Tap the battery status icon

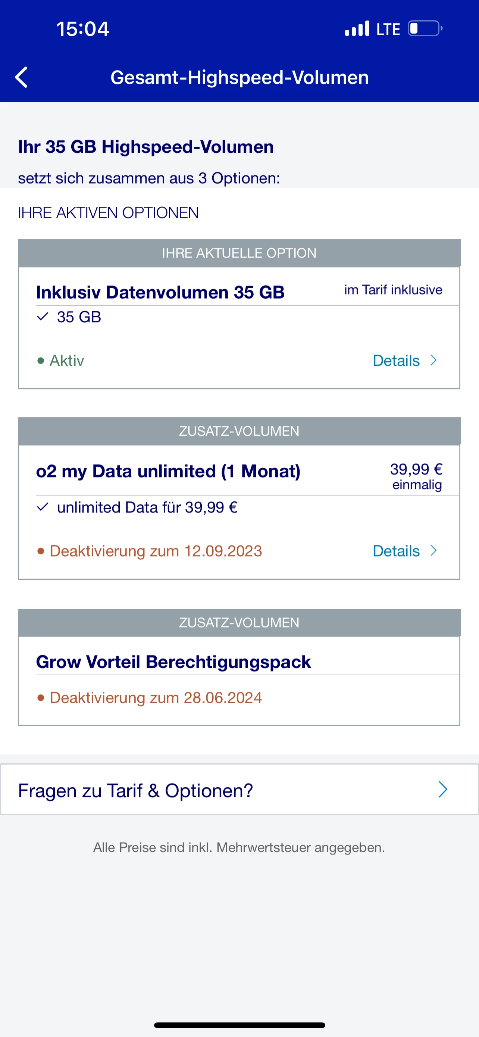(x=425, y=29)
